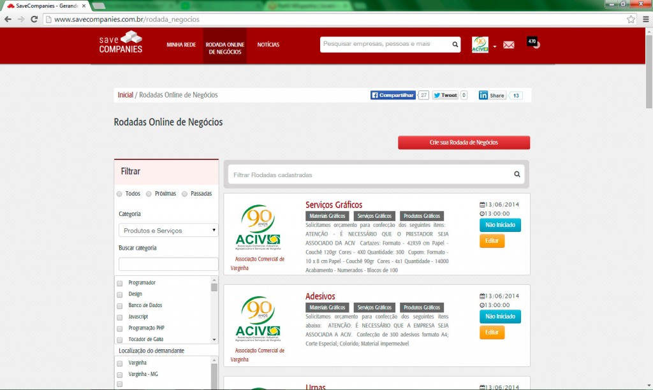The width and height of the screenshot is (653, 390).
Task: Click Materiais Gráficos tag in Adesivos card
Action: coord(327,308)
